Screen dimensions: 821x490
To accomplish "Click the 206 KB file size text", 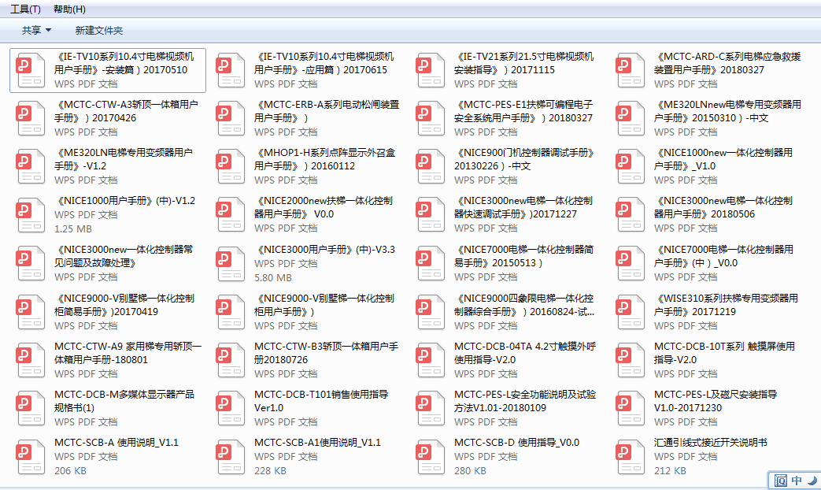I will (x=70, y=470).
